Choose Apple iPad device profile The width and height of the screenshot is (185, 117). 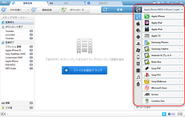(163, 23)
